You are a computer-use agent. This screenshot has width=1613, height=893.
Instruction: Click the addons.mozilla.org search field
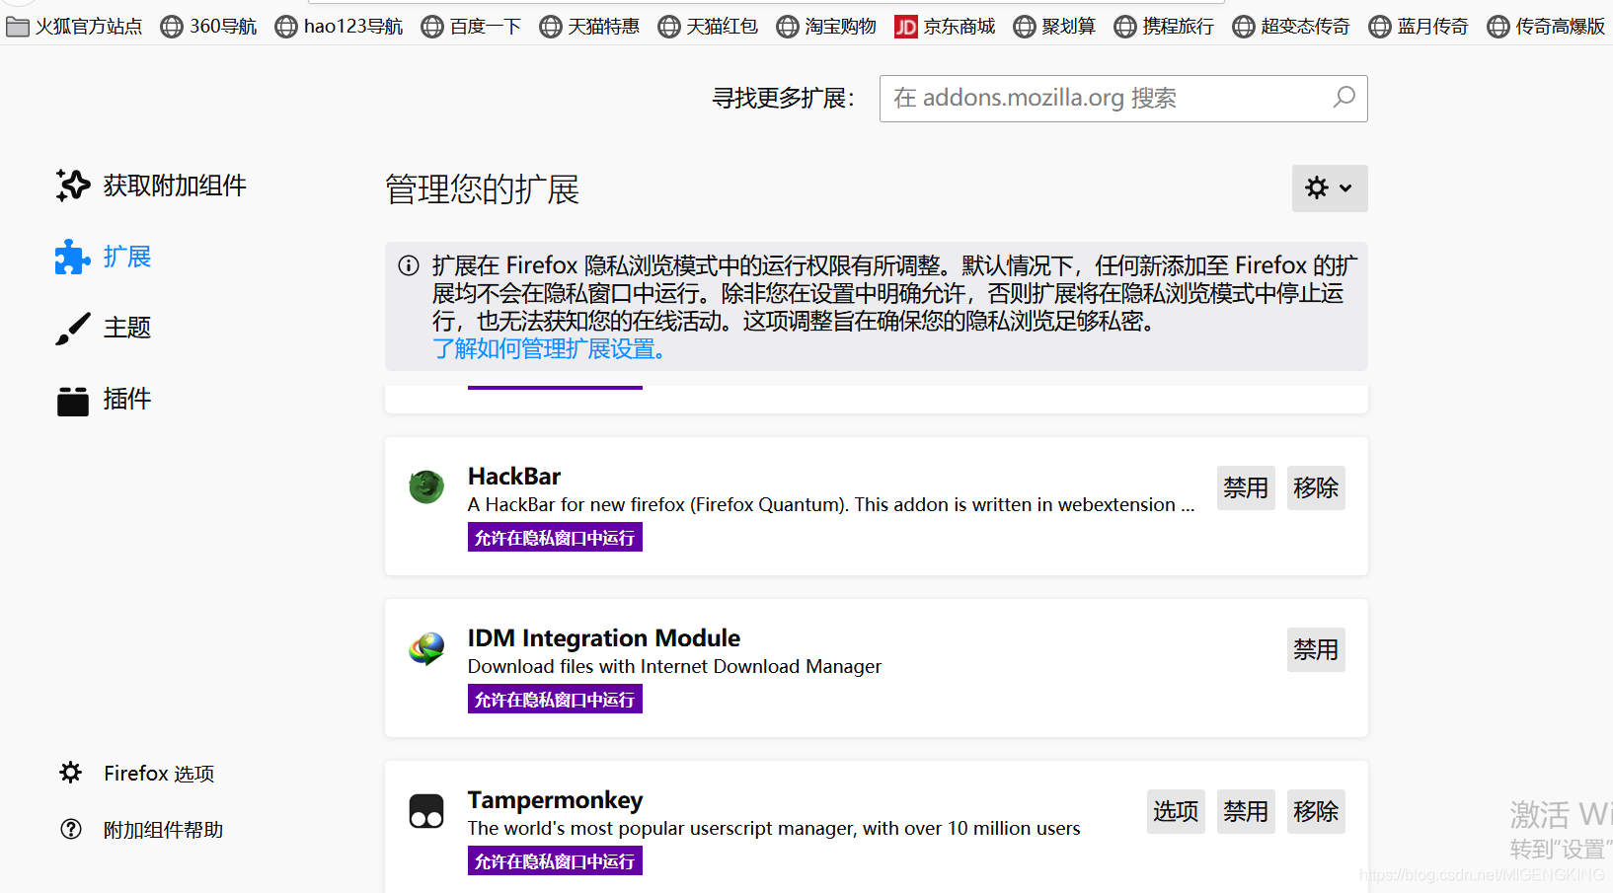coord(1123,99)
